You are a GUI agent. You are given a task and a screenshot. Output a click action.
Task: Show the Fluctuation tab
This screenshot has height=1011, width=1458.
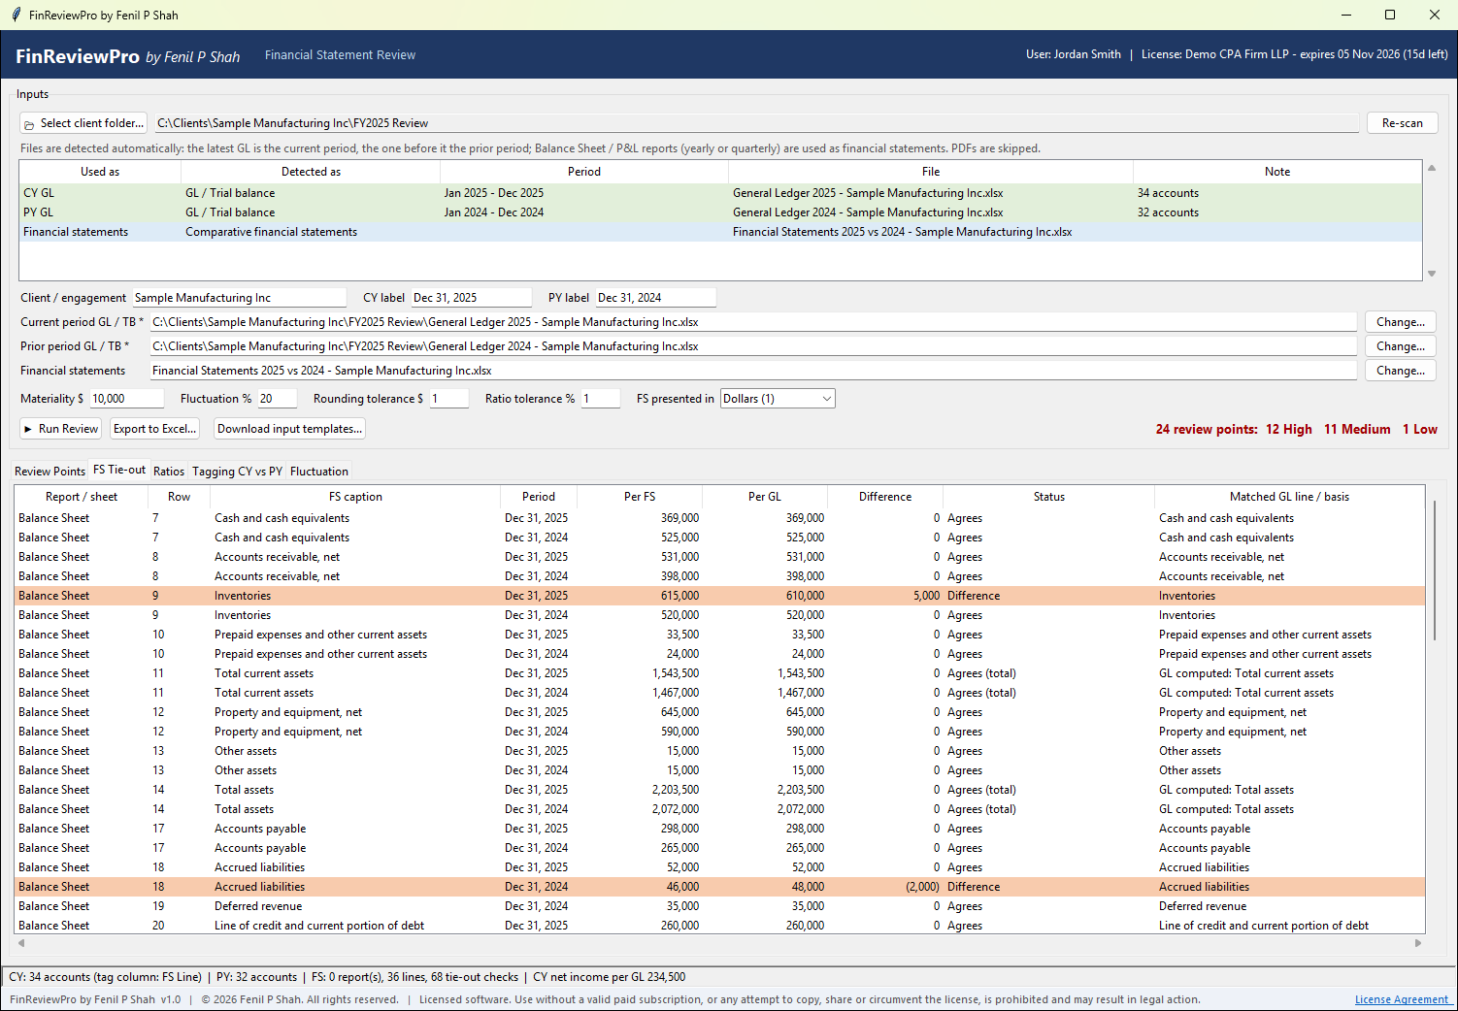pyautogui.click(x=319, y=472)
